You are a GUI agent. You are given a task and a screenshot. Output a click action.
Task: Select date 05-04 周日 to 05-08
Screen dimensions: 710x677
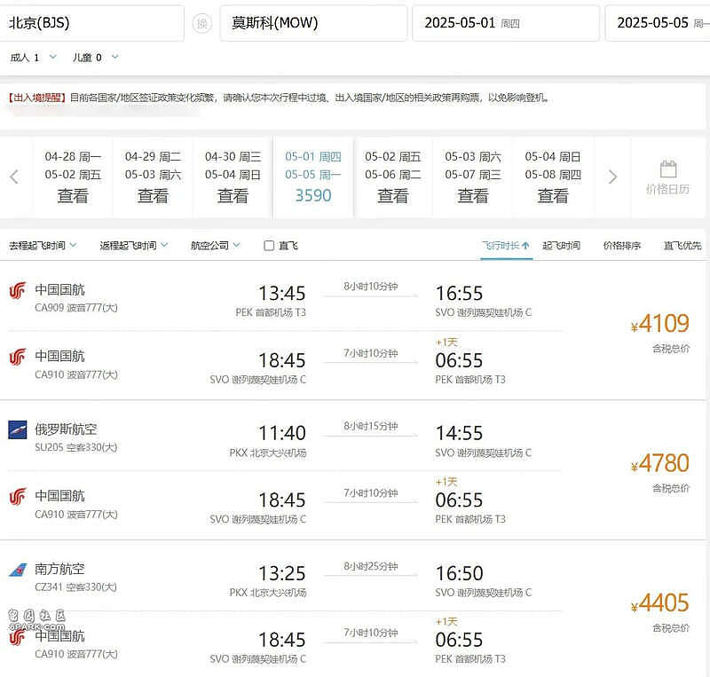tap(553, 177)
